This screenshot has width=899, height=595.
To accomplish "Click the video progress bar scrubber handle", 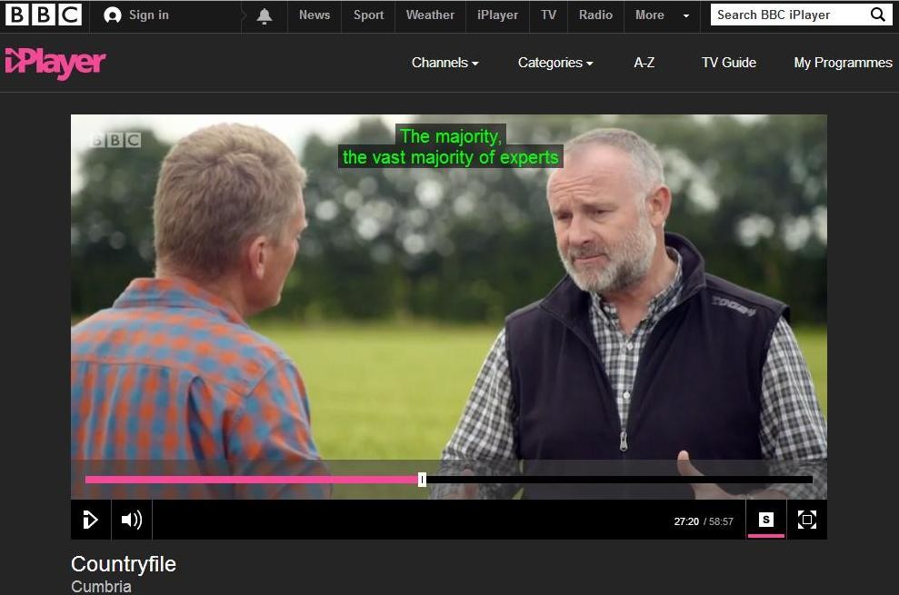I will 422,480.
